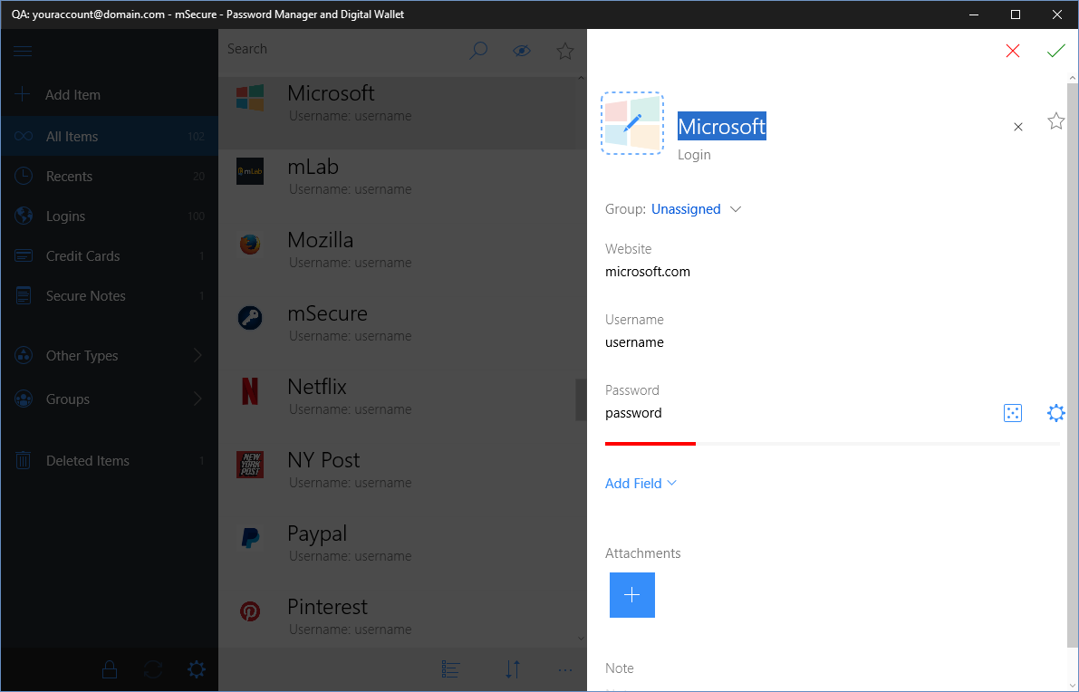Toggle favorites star filter in search bar
The height and width of the screenshot is (692, 1079).
[x=565, y=50]
